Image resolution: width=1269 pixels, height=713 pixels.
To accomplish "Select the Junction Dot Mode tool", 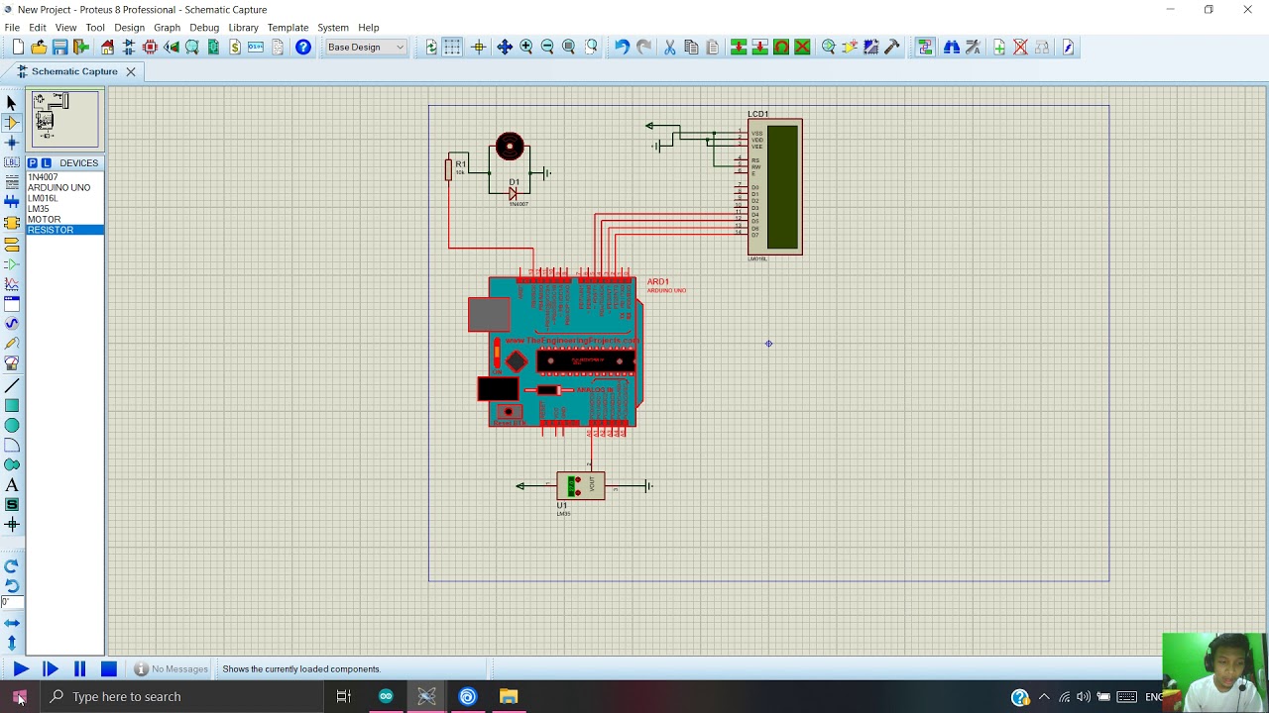I will (12, 143).
